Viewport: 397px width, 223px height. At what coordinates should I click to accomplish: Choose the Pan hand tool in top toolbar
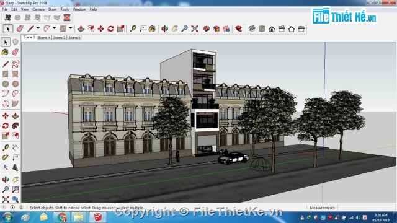point(174,28)
